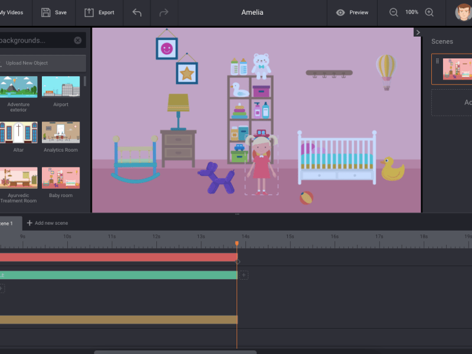Select the Analytics Room background
472x354 pixels.
tap(61, 132)
